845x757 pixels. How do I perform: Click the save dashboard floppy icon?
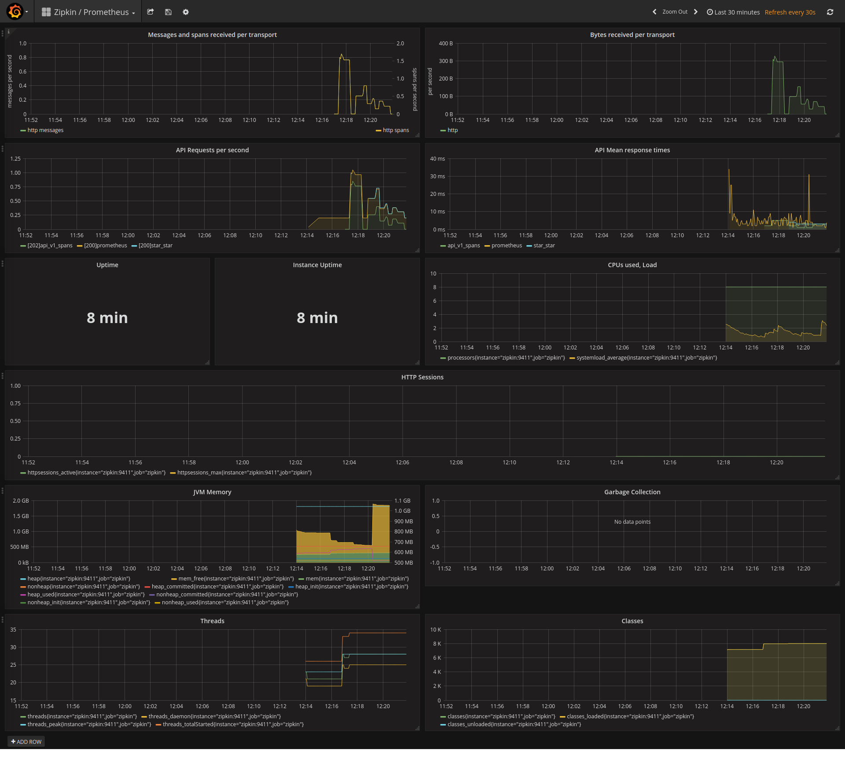point(168,12)
